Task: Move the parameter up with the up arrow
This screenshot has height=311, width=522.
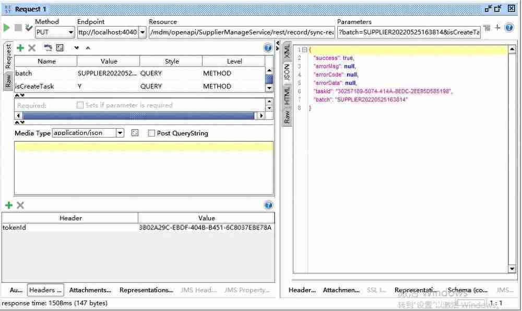Action: (88, 48)
